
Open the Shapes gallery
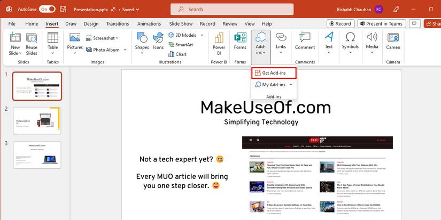(x=142, y=44)
